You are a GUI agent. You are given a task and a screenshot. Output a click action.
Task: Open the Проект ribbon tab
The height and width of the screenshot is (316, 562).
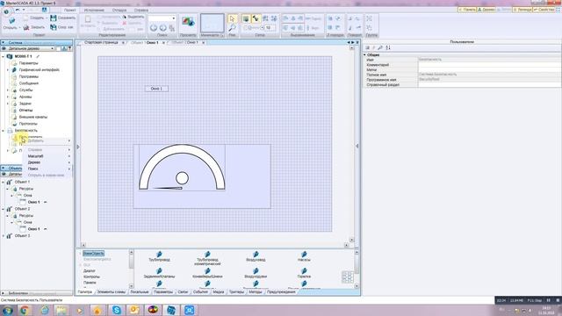click(x=70, y=10)
